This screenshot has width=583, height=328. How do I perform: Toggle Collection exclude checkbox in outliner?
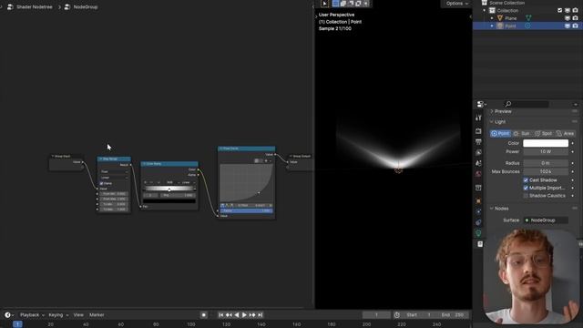pyautogui.click(x=559, y=10)
